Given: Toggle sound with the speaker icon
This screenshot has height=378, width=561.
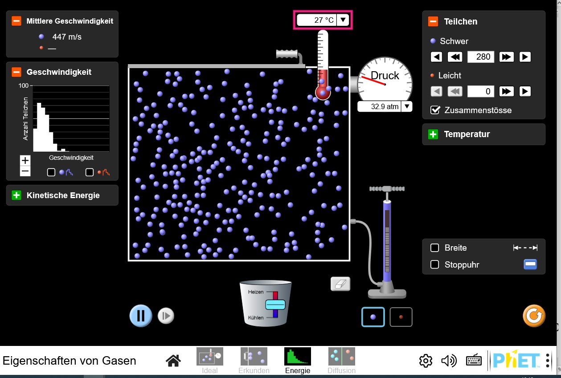Looking at the screenshot, I should tap(449, 361).
